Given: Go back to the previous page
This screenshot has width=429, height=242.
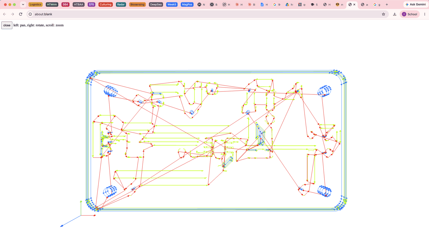Looking at the screenshot, I should 5,14.
